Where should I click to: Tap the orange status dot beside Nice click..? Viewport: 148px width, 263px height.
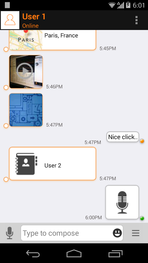click(142, 141)
